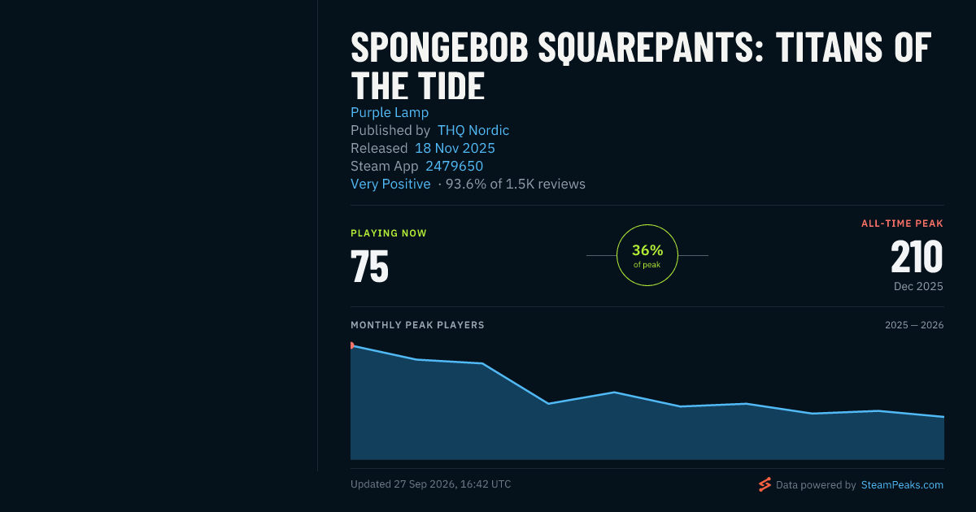Open the THQ Nordic publisher link
The width and height of the screenshot is (976, 512).
click(x=473, y=130)
